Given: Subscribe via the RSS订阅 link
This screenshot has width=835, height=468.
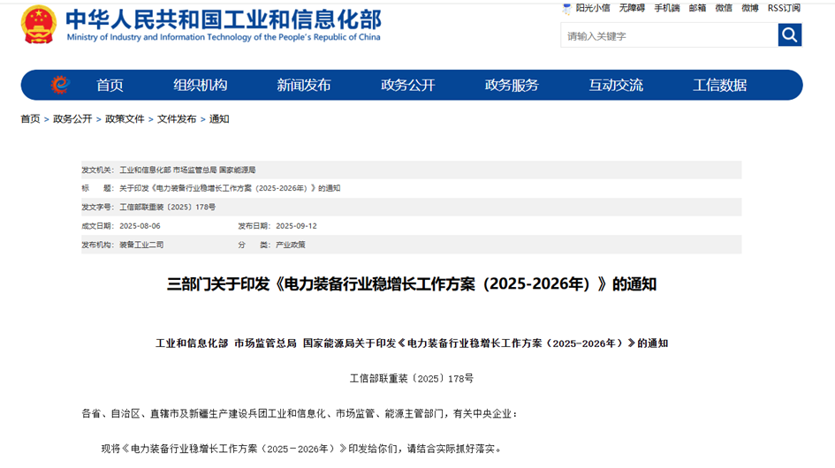Looking at the screenshot, I should pos(784,8).
